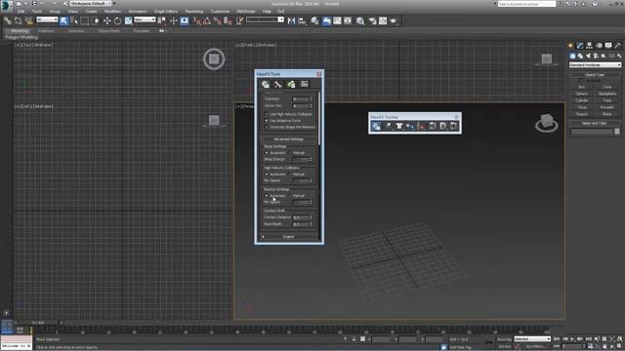
Task: Click the perspective viewport ViewCube
Action: (547, 123)
